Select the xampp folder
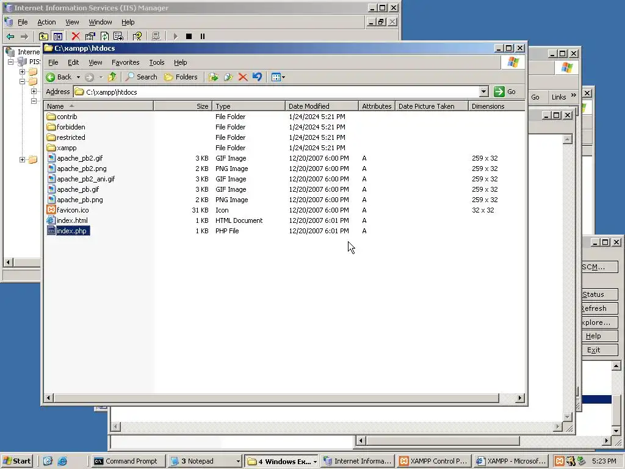The image size is (625, 469). (x=62, y=148)
